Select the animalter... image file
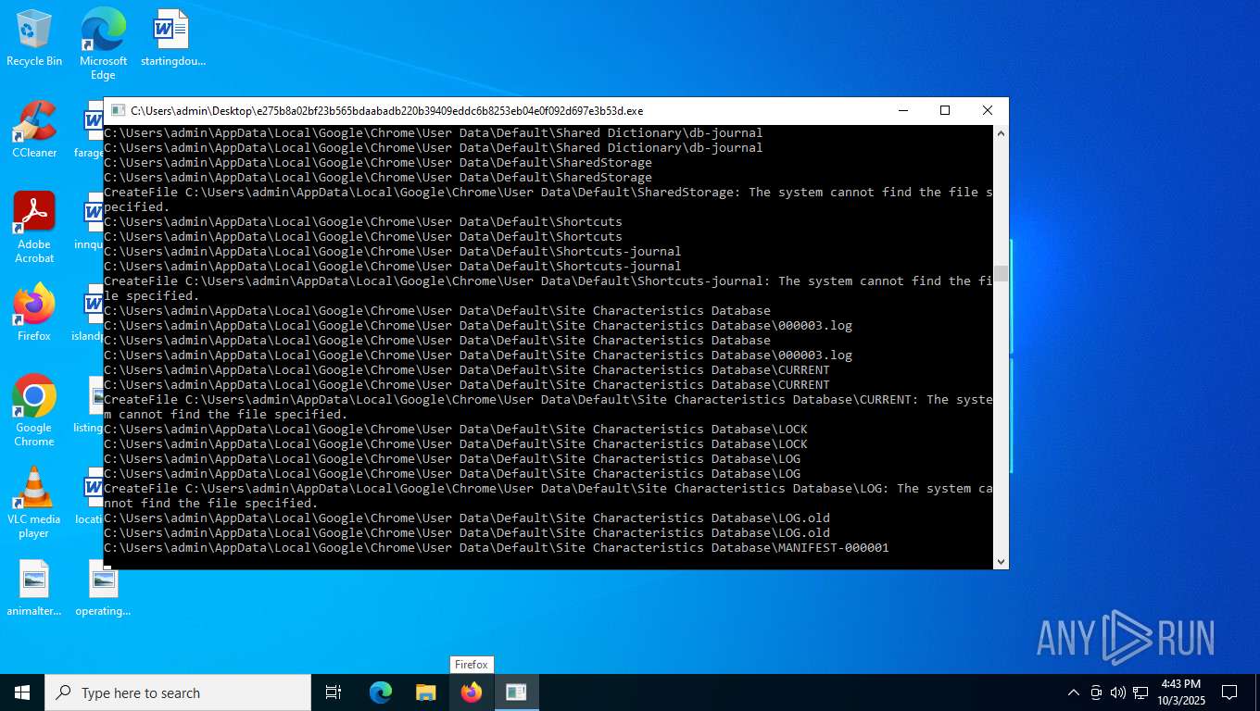The width and height of the screenshot is (1260, 711). (34, 588)
